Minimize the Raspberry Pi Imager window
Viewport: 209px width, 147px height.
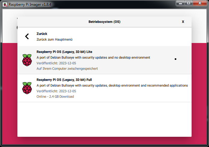point(180,3)
